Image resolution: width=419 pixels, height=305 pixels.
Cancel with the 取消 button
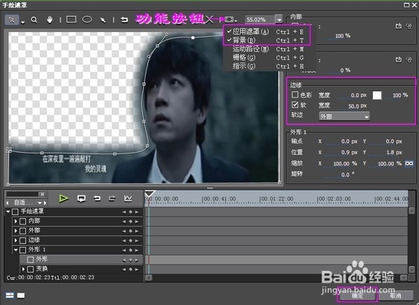coord(395,295)
